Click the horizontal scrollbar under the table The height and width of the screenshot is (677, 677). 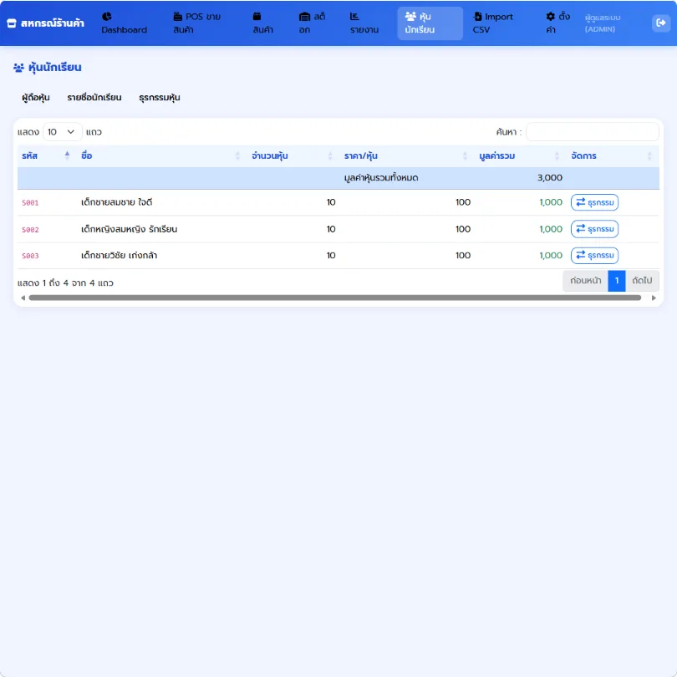[x=334, y=298]
